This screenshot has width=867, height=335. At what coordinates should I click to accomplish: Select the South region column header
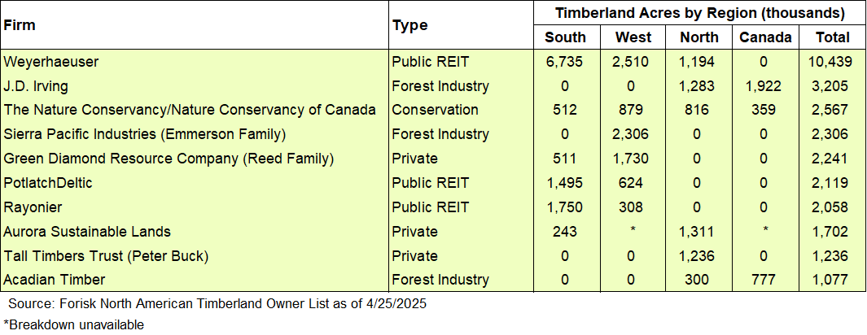click(x=565, y=37)
